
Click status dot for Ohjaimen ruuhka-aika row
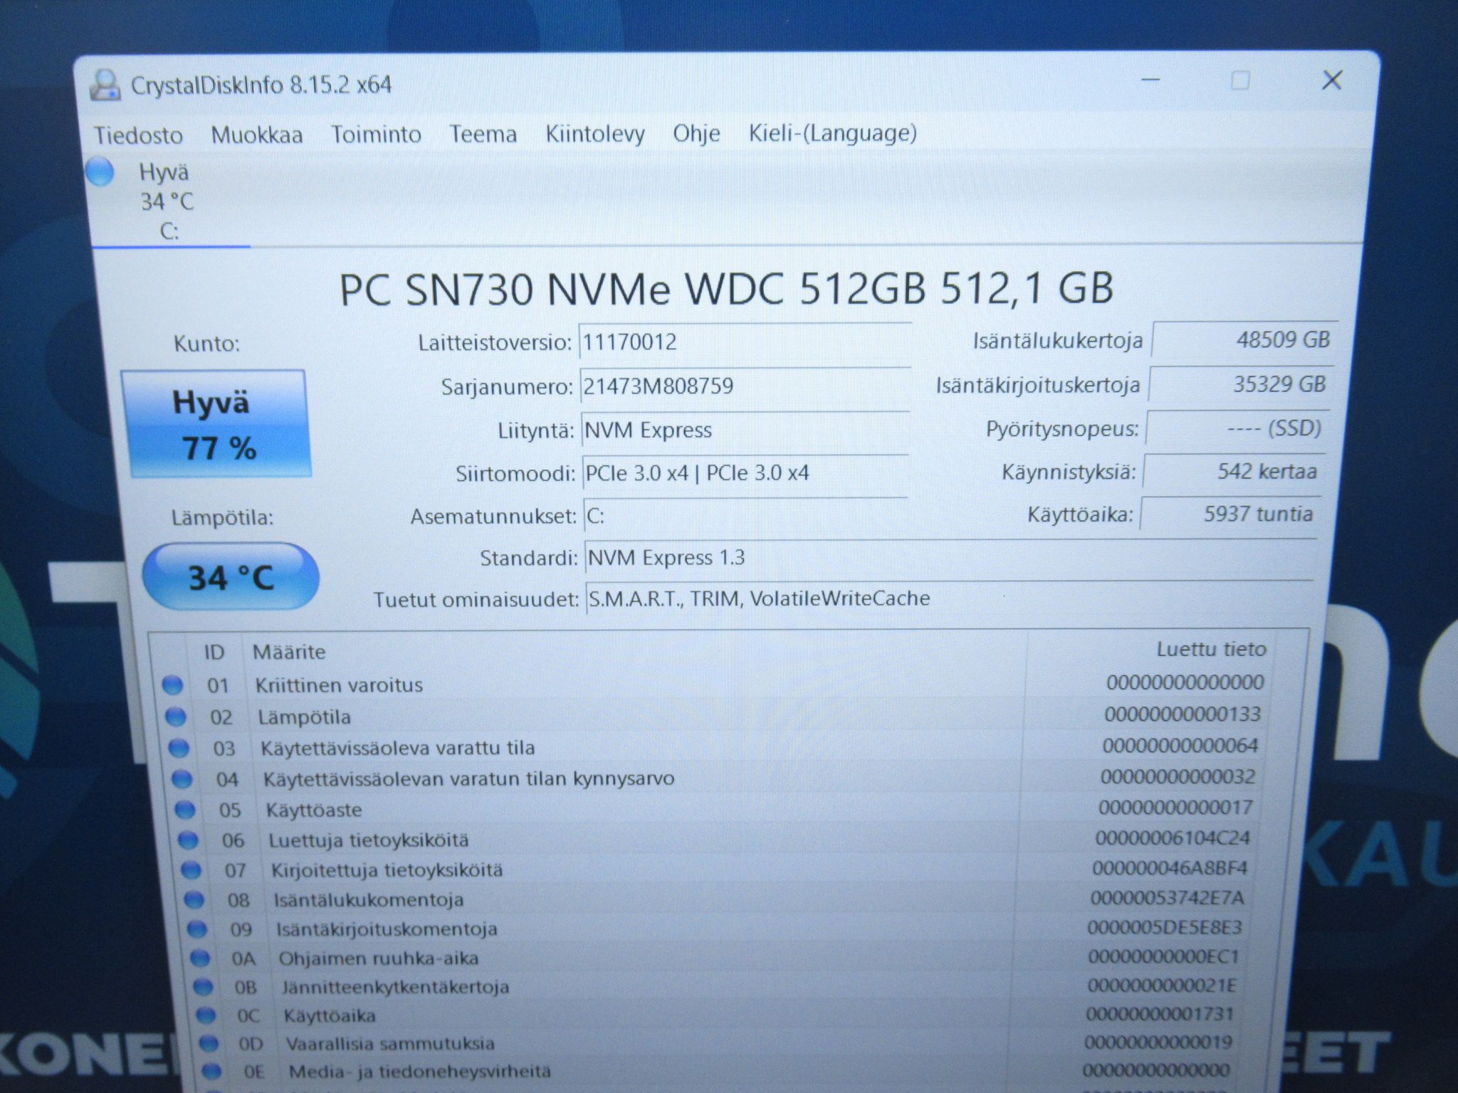tap(200, 959)
